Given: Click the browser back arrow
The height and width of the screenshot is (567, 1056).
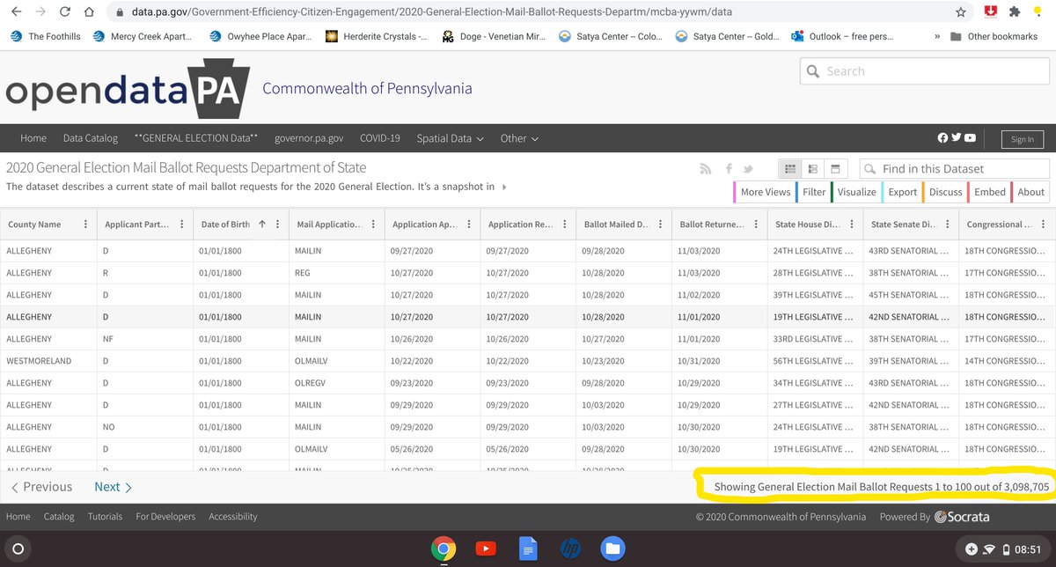Looking at the screenshot, I should coord(16,12).
